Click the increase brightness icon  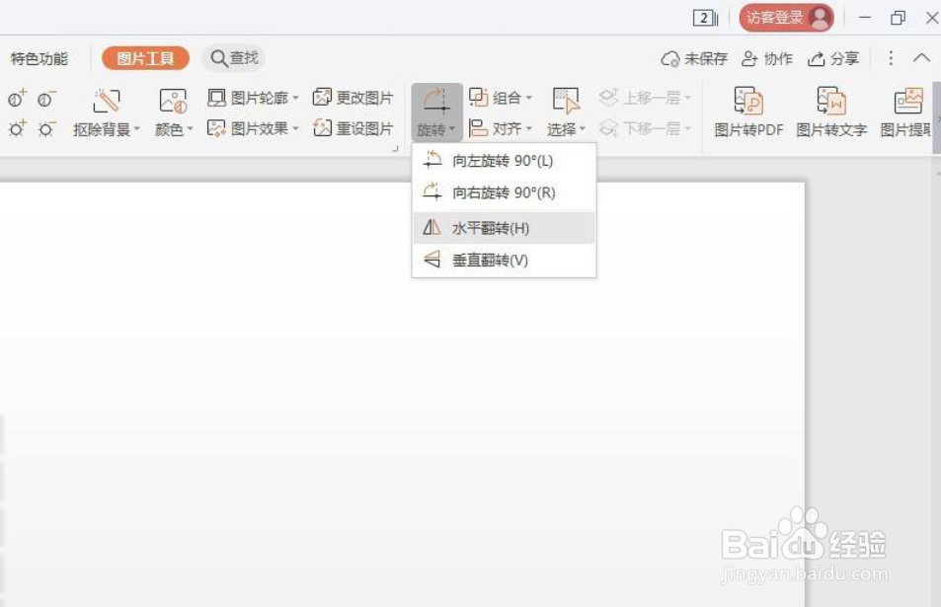pyautogui.click(x=15, y=128)
